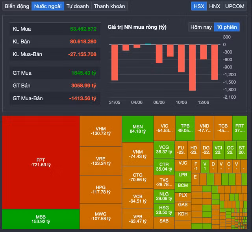The image size is (252, 232).
Task: Select the Nước ngoài tab
Action: pos(48,6)
